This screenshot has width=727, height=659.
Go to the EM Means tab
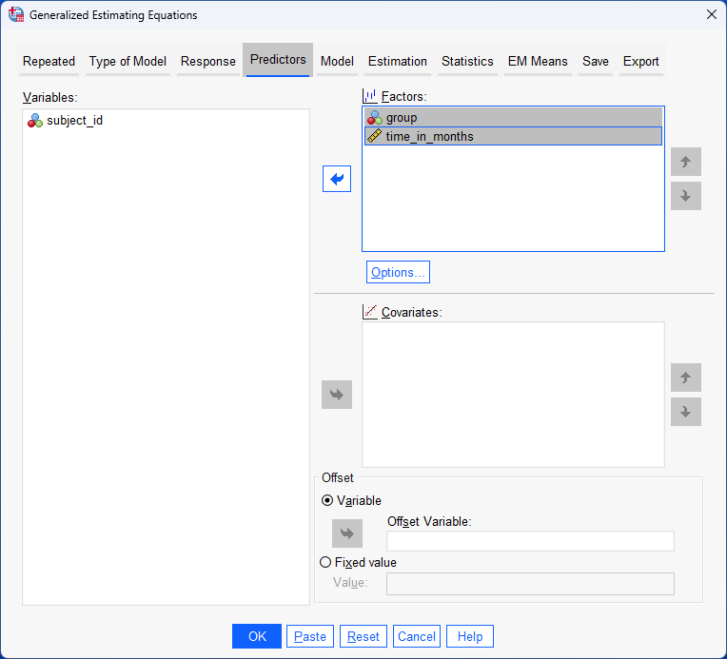tap(538, 61)
